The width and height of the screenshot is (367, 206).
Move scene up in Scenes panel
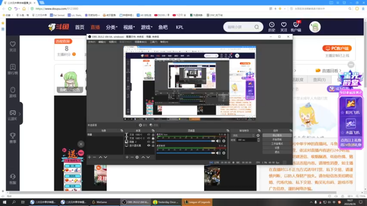coord(100,157)
